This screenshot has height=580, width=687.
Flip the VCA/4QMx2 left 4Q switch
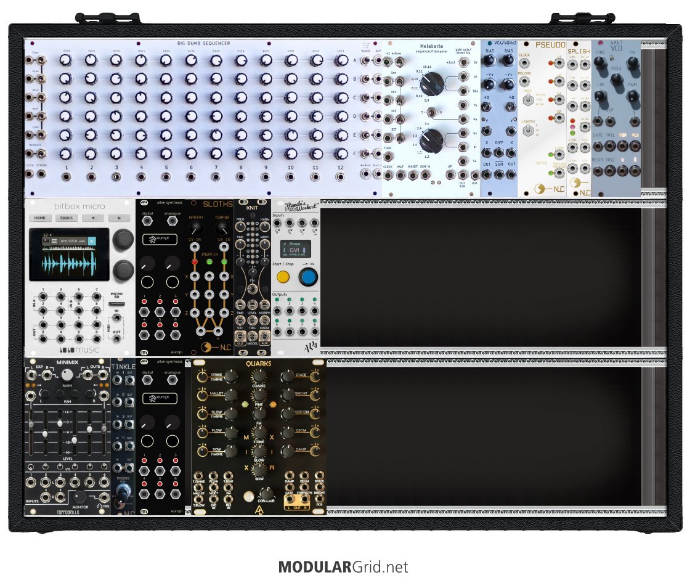486,107
